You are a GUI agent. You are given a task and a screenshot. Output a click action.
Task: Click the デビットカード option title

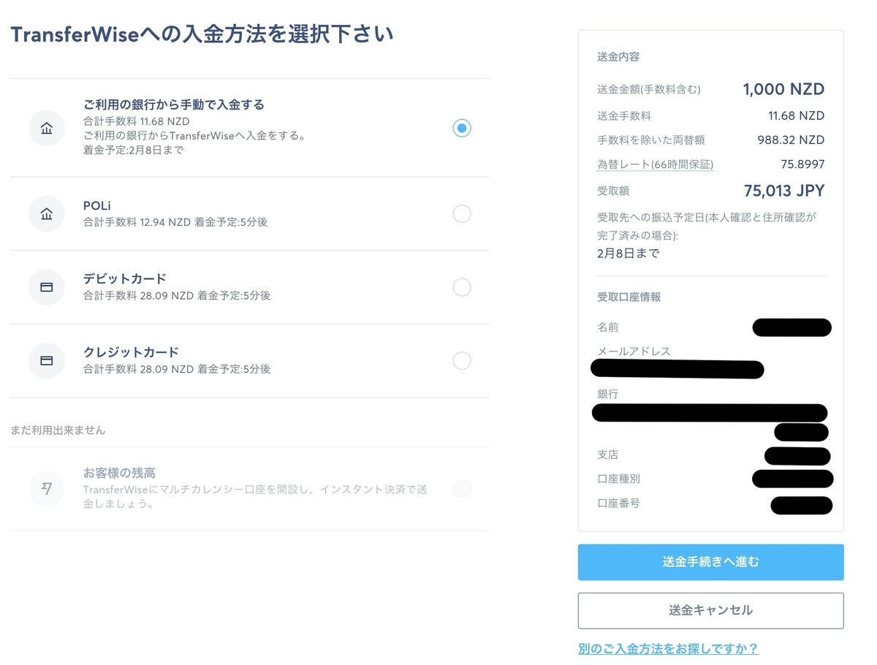tap(125, 278)
